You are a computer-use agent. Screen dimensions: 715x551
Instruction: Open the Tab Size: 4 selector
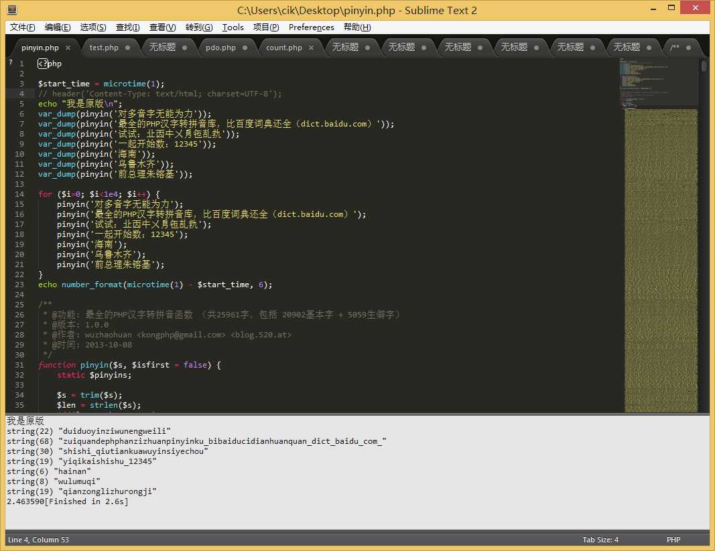click(600, 540)
